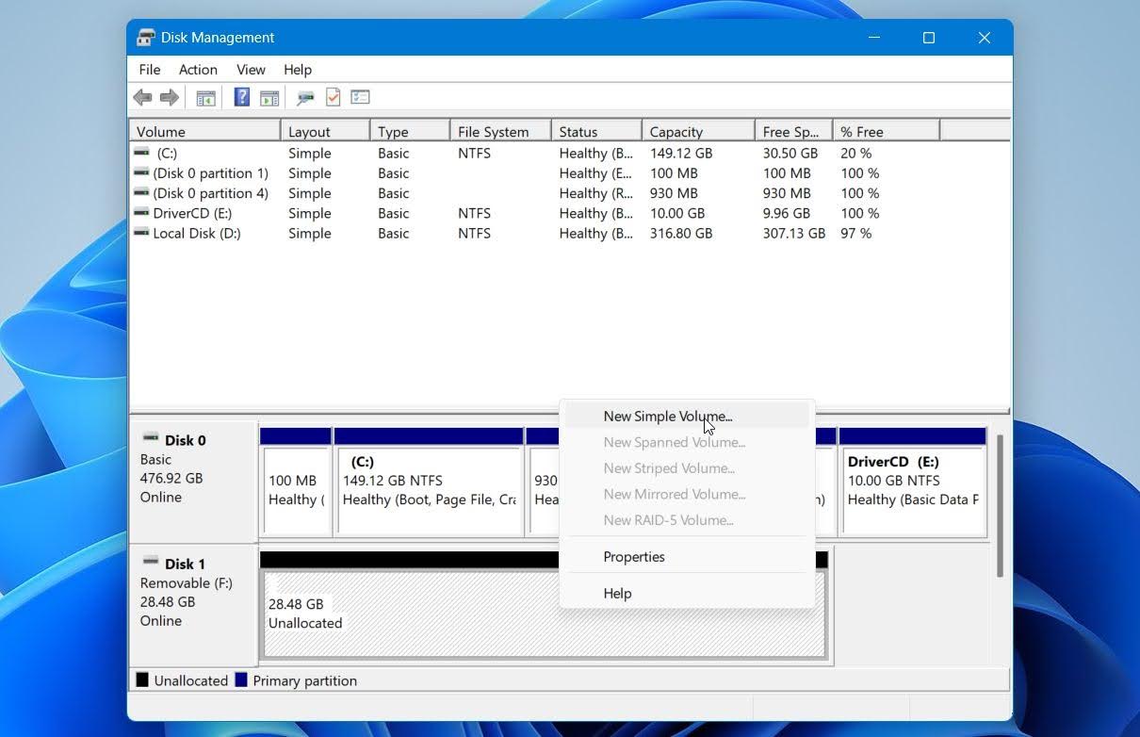Viewport: 1140px width, 737px height.
Task: Sort by the Status column header
Action: [x=595, y=132]
